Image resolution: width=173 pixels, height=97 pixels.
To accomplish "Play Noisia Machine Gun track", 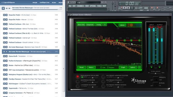I will [x=4, y=65].
